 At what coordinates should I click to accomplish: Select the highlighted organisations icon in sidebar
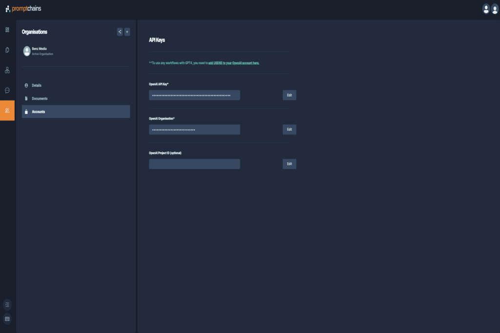7,111
